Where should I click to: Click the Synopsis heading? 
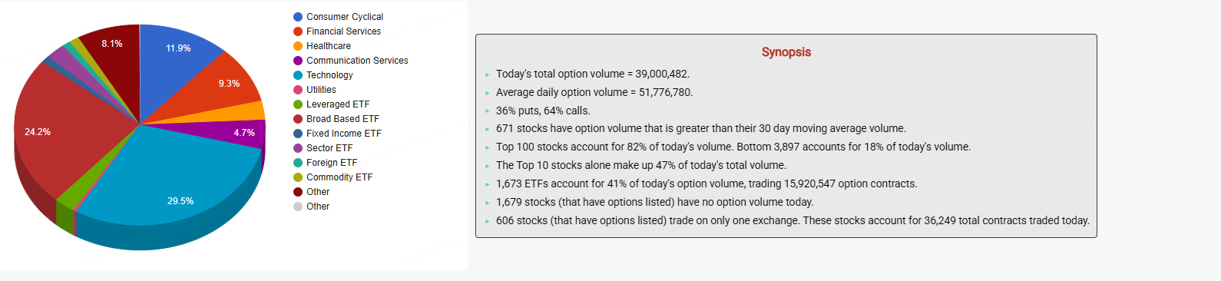click(x=786, y=52)
